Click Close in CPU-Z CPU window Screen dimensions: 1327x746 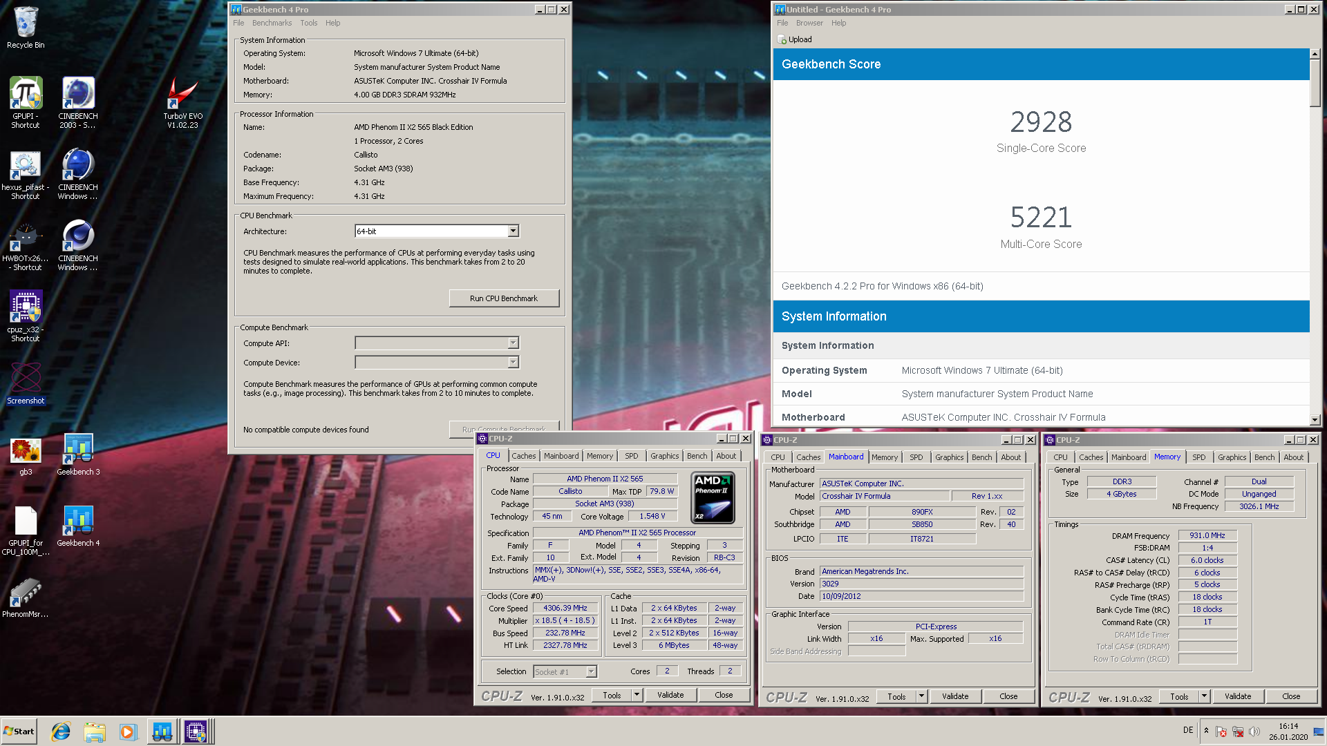[724, 695]
